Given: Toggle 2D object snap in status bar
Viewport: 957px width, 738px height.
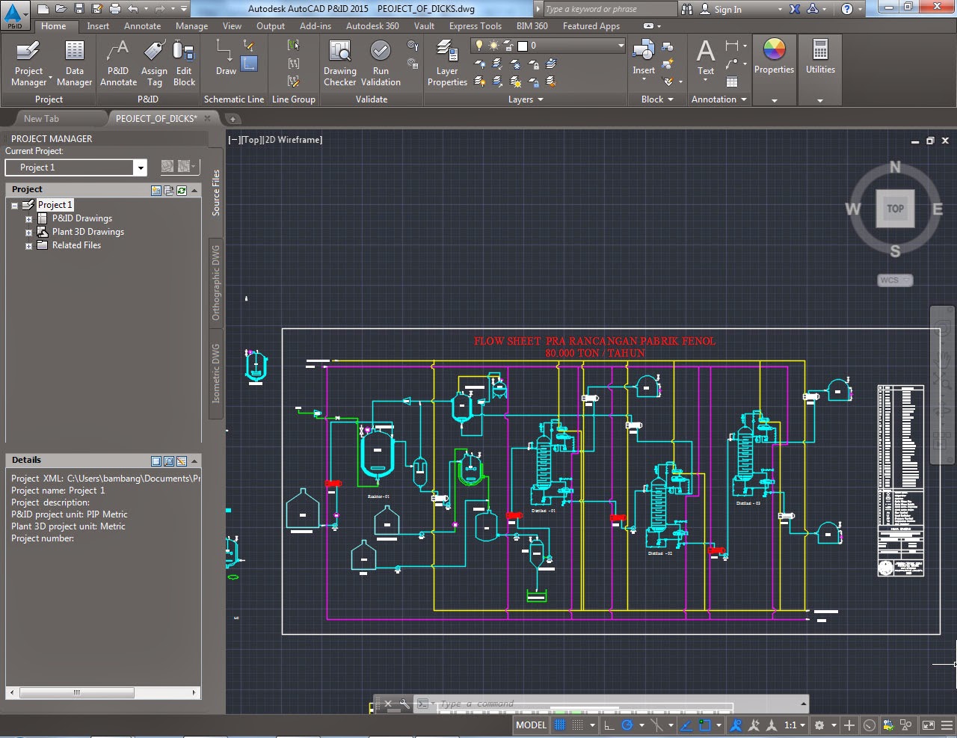Looking at the screenshot, I should tap(704, 725).
